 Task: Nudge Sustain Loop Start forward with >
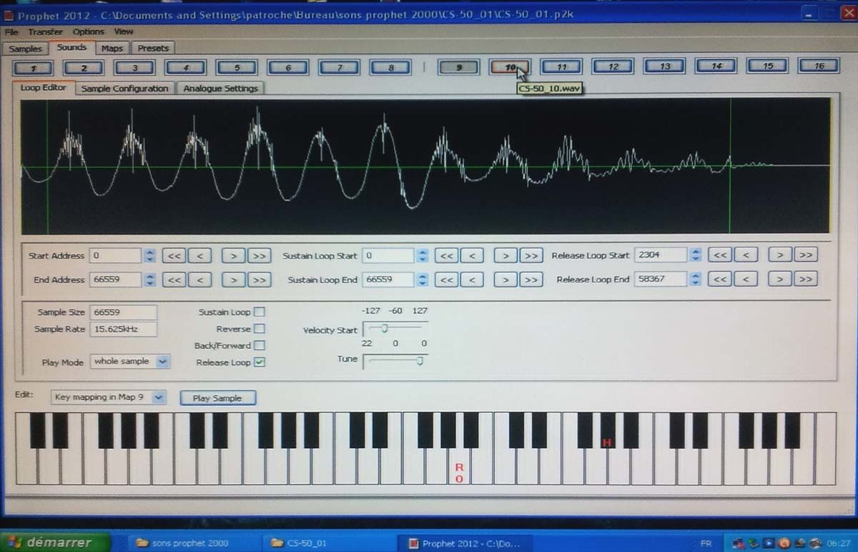coord(506,255)
